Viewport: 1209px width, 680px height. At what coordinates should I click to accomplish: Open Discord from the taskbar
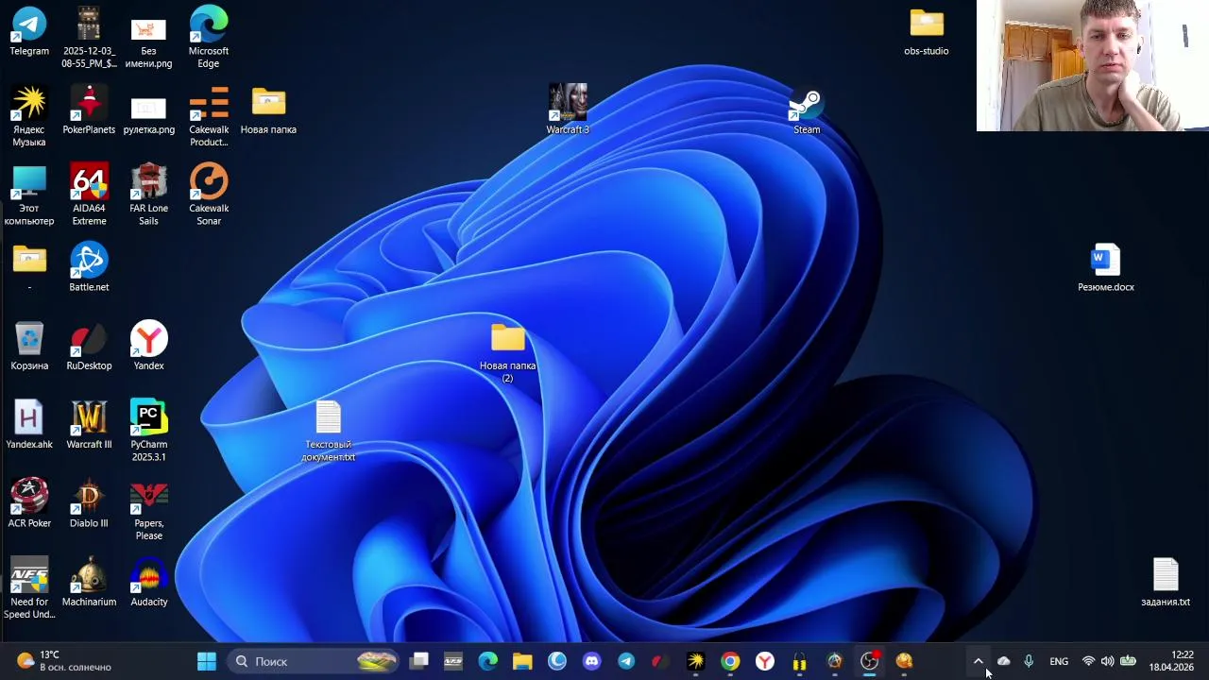coord(591,661)
